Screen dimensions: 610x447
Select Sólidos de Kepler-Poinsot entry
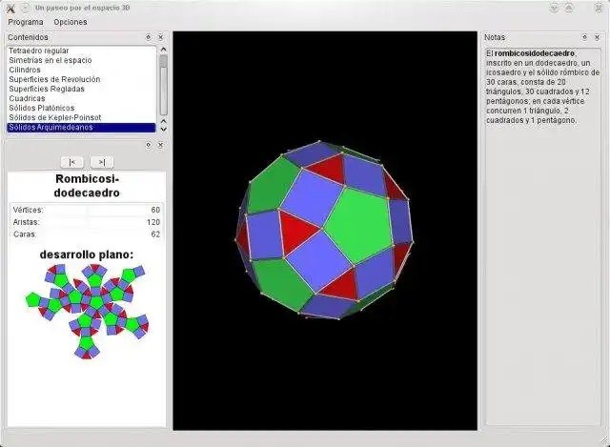81,117
